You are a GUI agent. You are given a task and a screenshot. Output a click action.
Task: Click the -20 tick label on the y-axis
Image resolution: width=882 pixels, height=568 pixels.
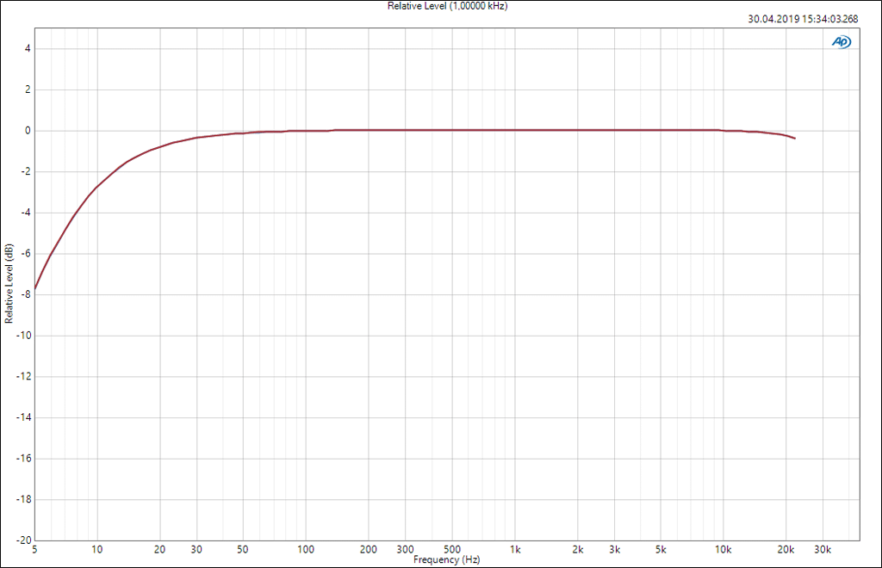pyautogui.click(x=24, y=540)
